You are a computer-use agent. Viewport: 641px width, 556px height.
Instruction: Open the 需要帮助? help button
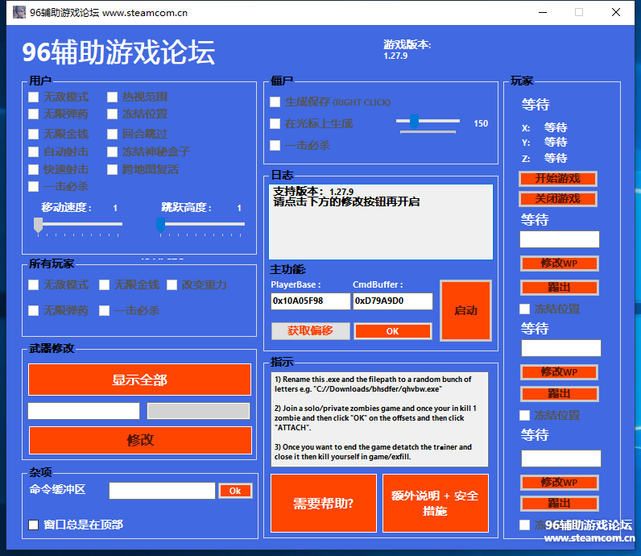tap(323, 504)
